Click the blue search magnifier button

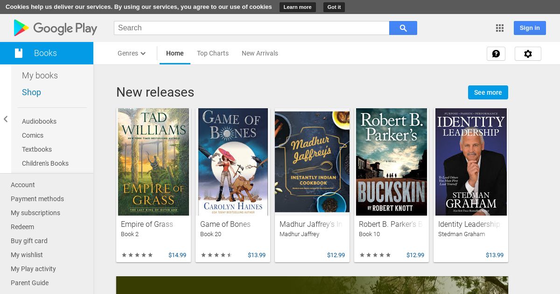click(403, 28)
